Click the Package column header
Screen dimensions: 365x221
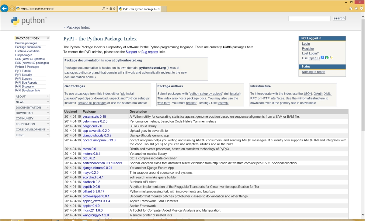click(x=89, y=112)
